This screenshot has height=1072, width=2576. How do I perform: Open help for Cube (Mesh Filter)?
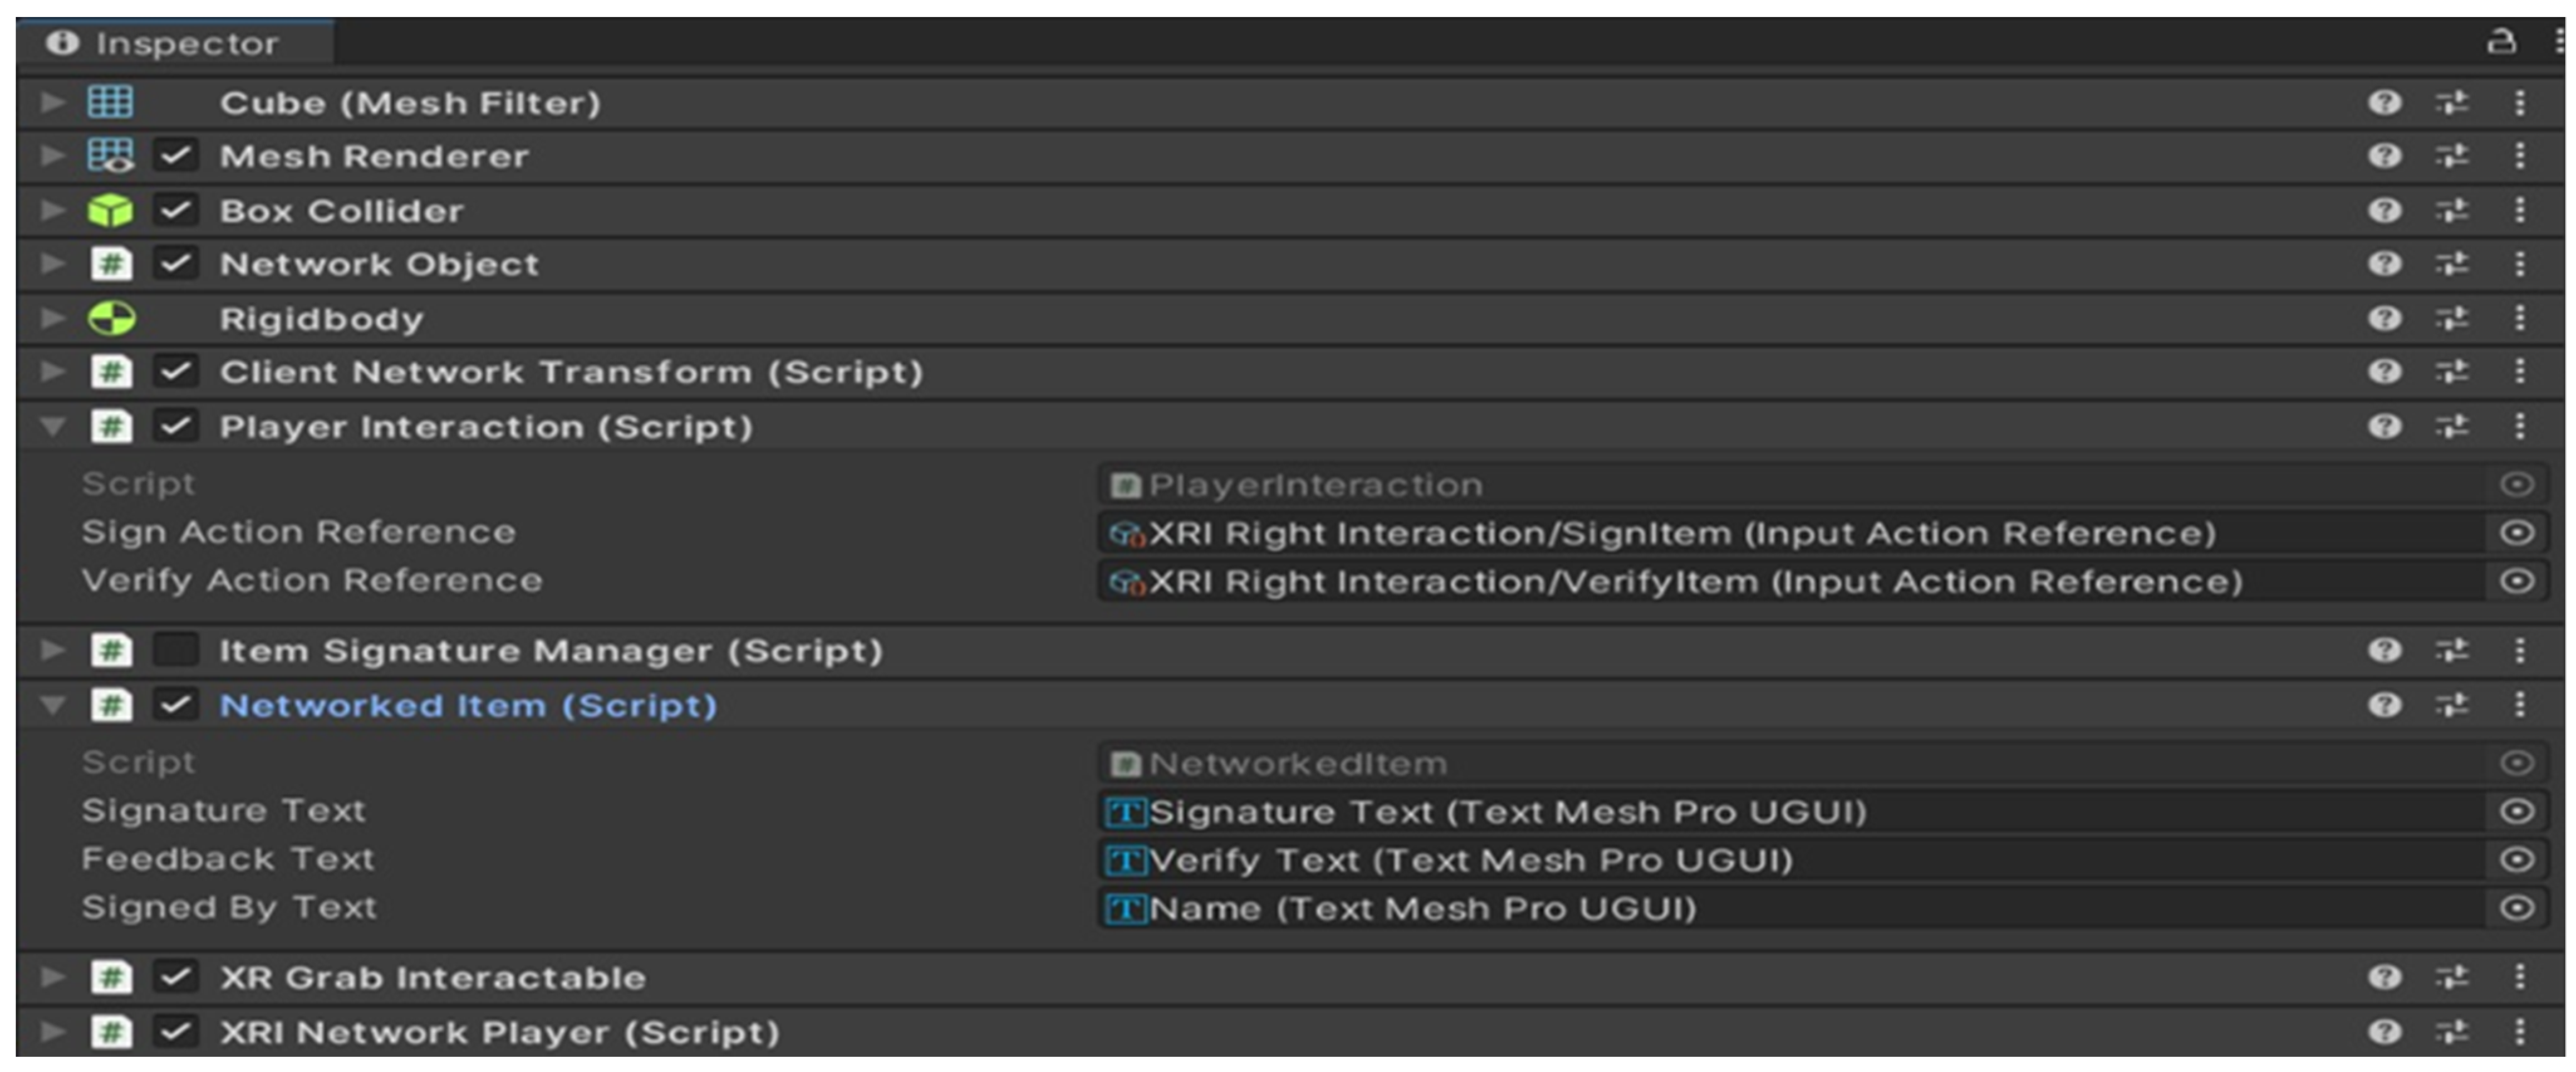(2385, 102)
